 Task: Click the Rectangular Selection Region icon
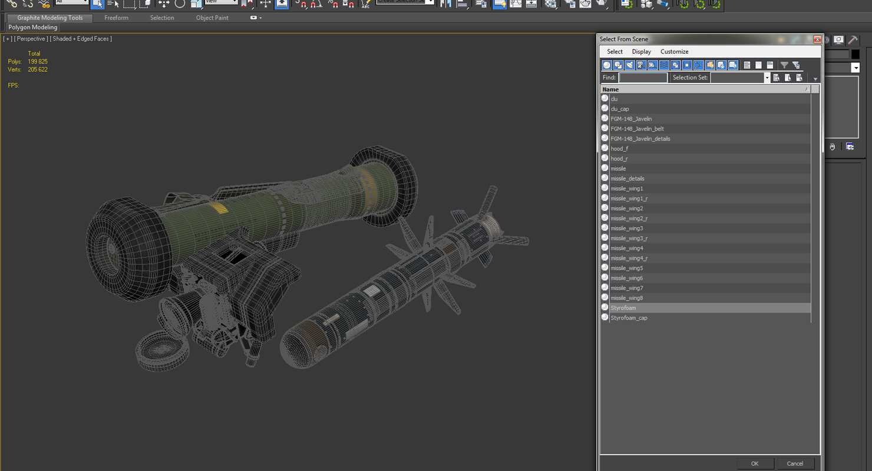(x=130, y=4)
